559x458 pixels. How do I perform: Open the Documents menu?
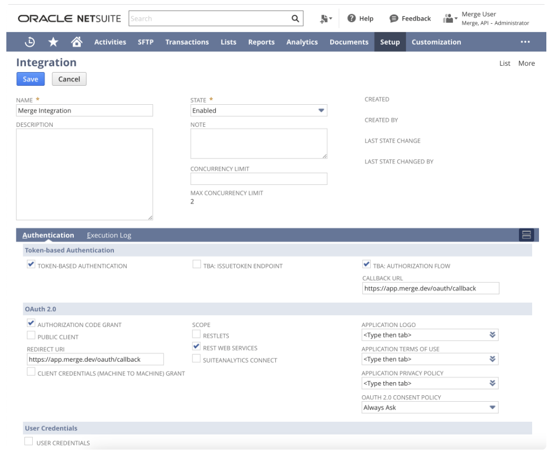click(349, 42)
